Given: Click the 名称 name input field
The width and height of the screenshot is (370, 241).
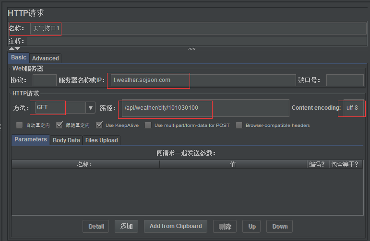Looking at the screenshot, I should point(198,28).
